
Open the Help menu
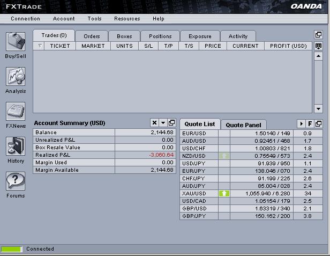(x=159, y=19)
